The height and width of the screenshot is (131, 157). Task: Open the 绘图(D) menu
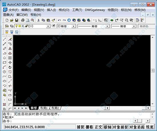(113, 10)
